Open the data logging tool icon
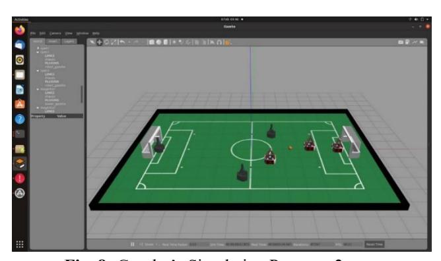Image resolution: width=441 pixels, height=261 pixels. coord(407,42)
